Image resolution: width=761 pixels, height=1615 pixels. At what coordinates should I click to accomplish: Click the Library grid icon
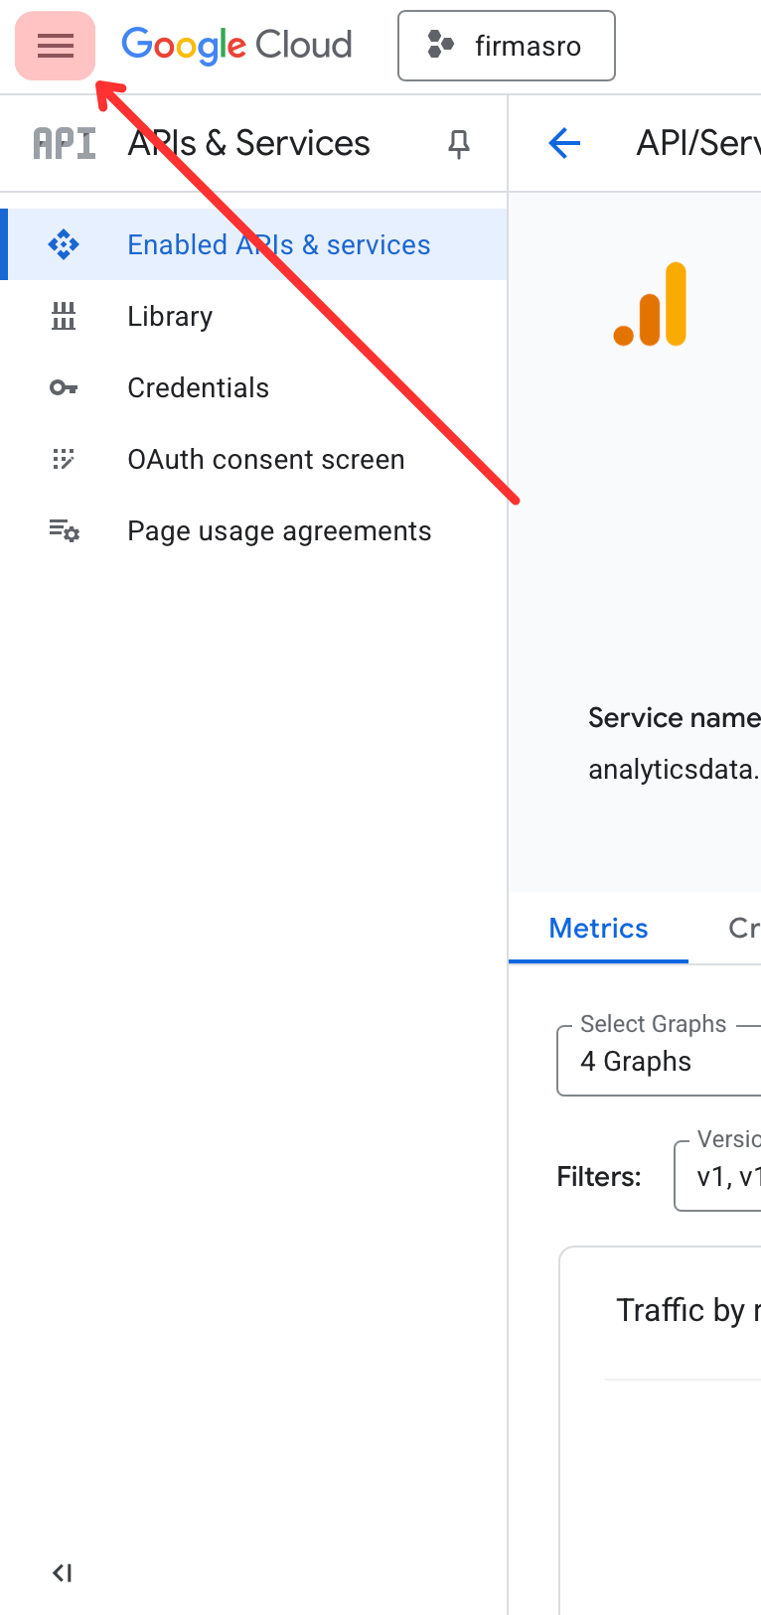point(64,316)
